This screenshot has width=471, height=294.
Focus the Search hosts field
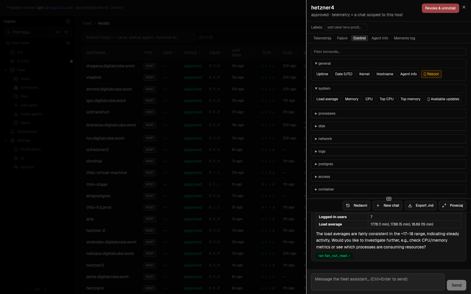click(139, 37)
